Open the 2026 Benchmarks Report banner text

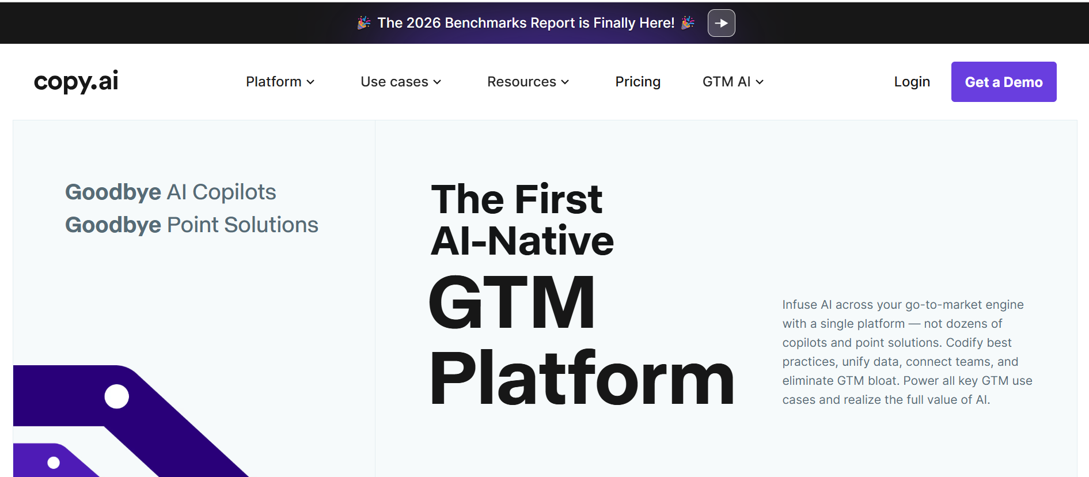coord(525,23)
